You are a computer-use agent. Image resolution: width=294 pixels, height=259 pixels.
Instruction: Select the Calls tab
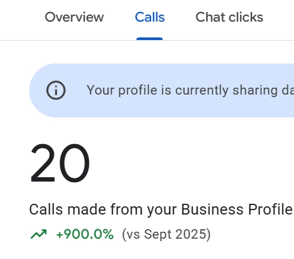click(x=150, y=17)
